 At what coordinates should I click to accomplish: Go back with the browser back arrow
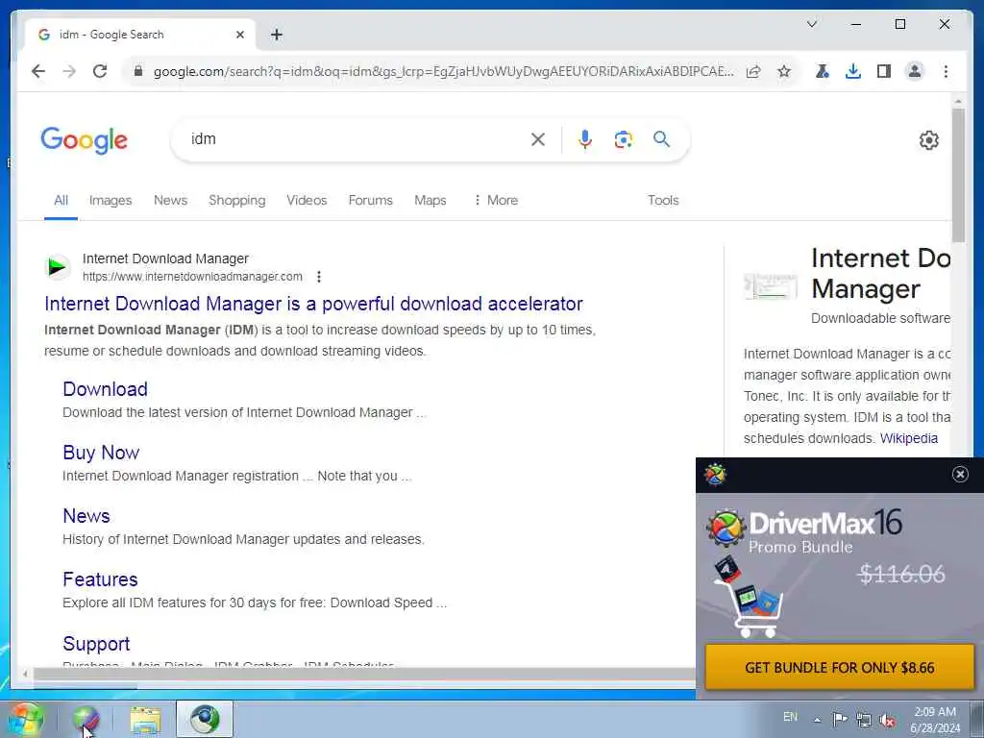[38, 71]
